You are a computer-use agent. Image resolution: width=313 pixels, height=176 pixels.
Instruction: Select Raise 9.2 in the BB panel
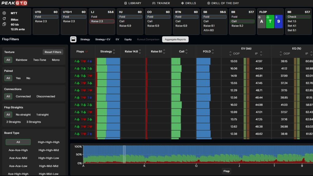(237, 26)
